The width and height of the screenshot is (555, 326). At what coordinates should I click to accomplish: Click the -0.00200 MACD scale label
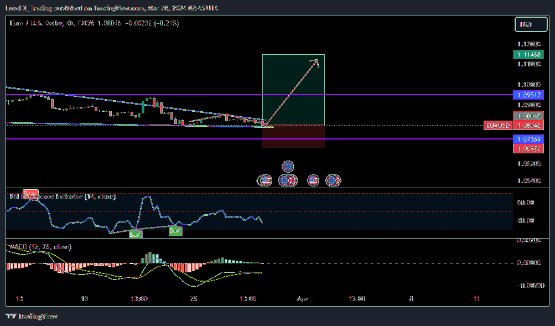click(x=530, y=285)
